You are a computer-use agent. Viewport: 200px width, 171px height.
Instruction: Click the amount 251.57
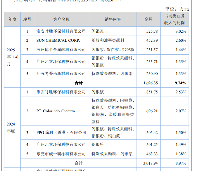tap(152, 50)
